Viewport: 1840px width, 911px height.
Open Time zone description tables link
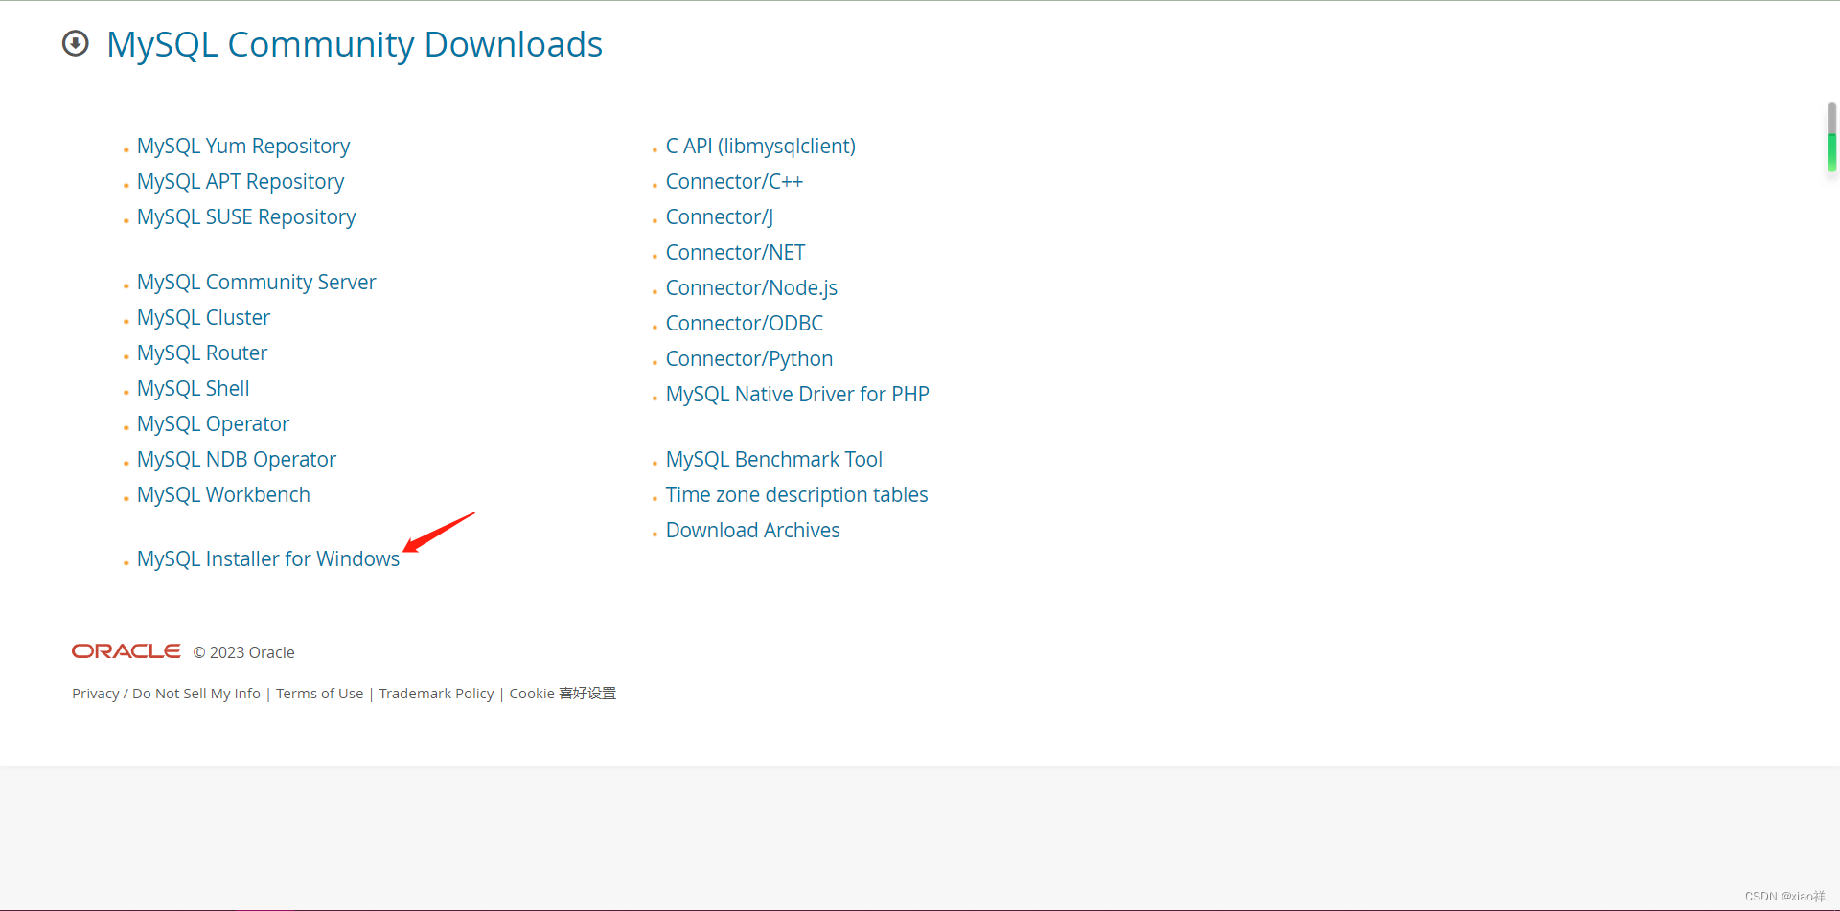pos(796,494)
